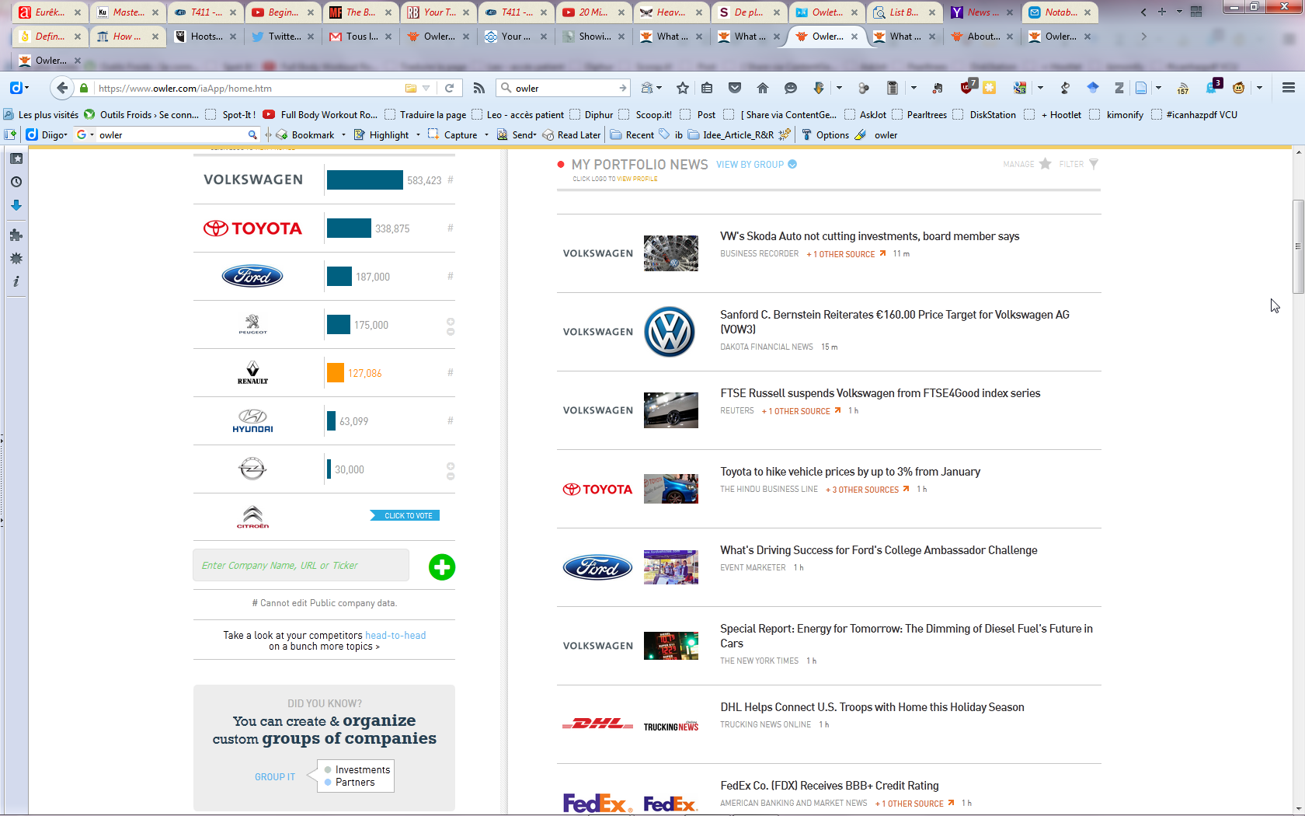Screen dimensions: 1305x816
Task: Open Les plus visités bookmark
Action: (41, 114)
